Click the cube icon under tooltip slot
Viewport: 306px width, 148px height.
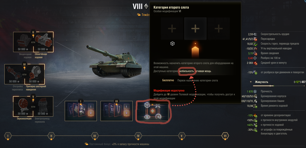(172, 44)
